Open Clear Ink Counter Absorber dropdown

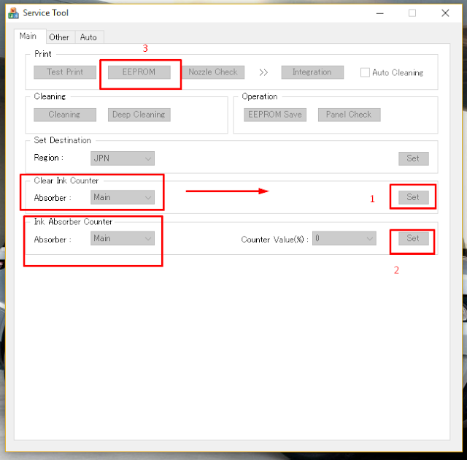[x=123, y=197]
